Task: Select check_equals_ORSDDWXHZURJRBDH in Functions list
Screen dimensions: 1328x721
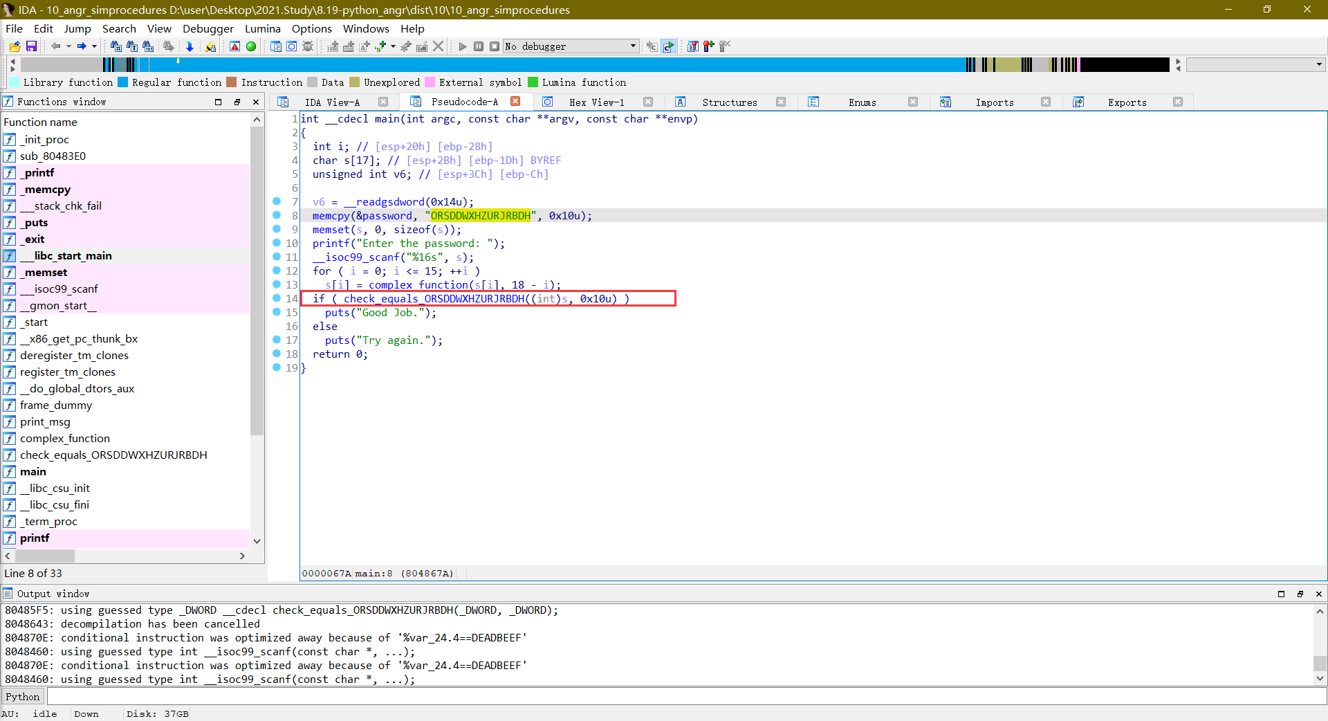Action: 113,455
